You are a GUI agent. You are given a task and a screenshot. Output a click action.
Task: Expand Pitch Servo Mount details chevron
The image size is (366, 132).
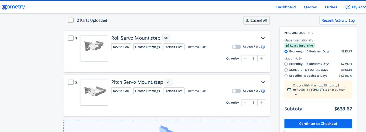point(263,82)
